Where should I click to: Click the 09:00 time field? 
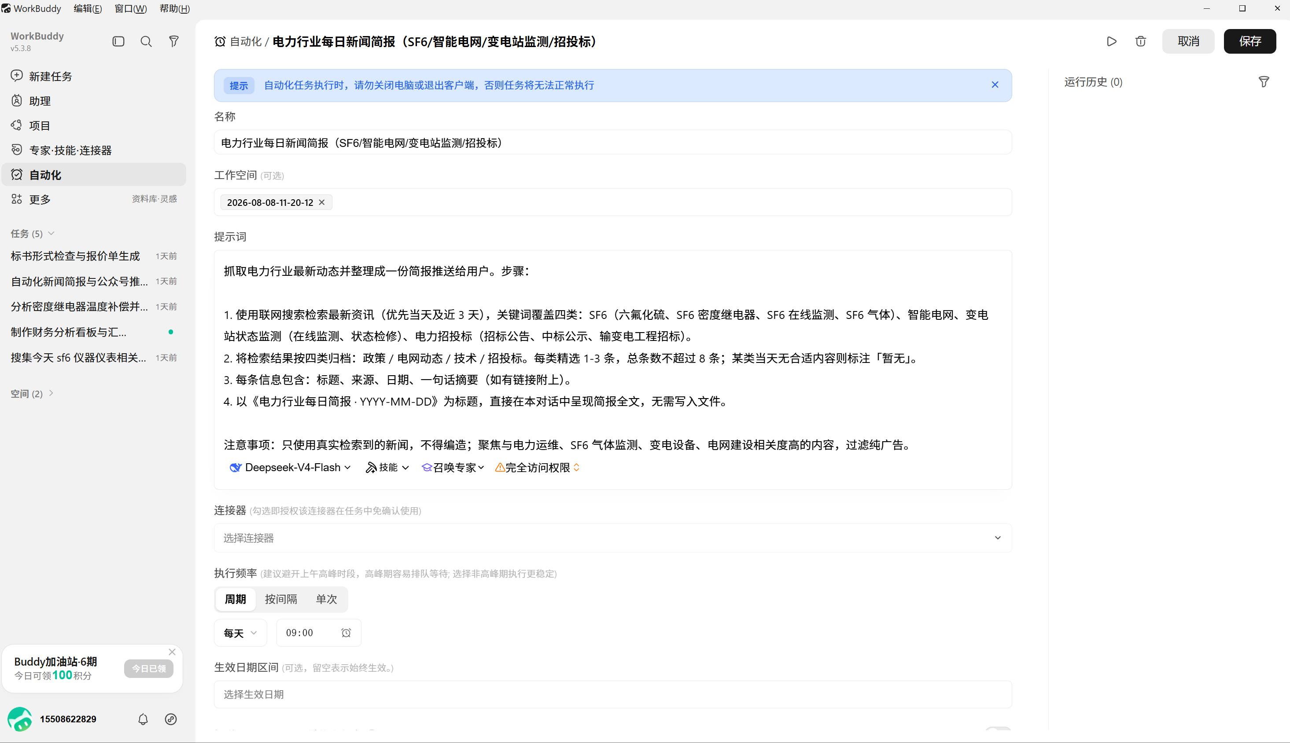(x=319, y=633)
